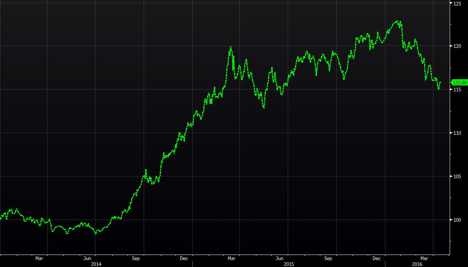468x267 pixels.
Task: Click the Sep label for year 2014
Action: (136, 259)
